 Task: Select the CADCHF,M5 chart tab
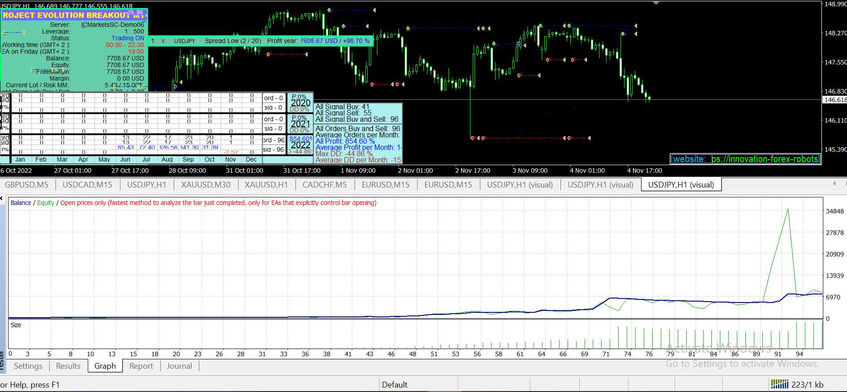(x=325, y=184)
